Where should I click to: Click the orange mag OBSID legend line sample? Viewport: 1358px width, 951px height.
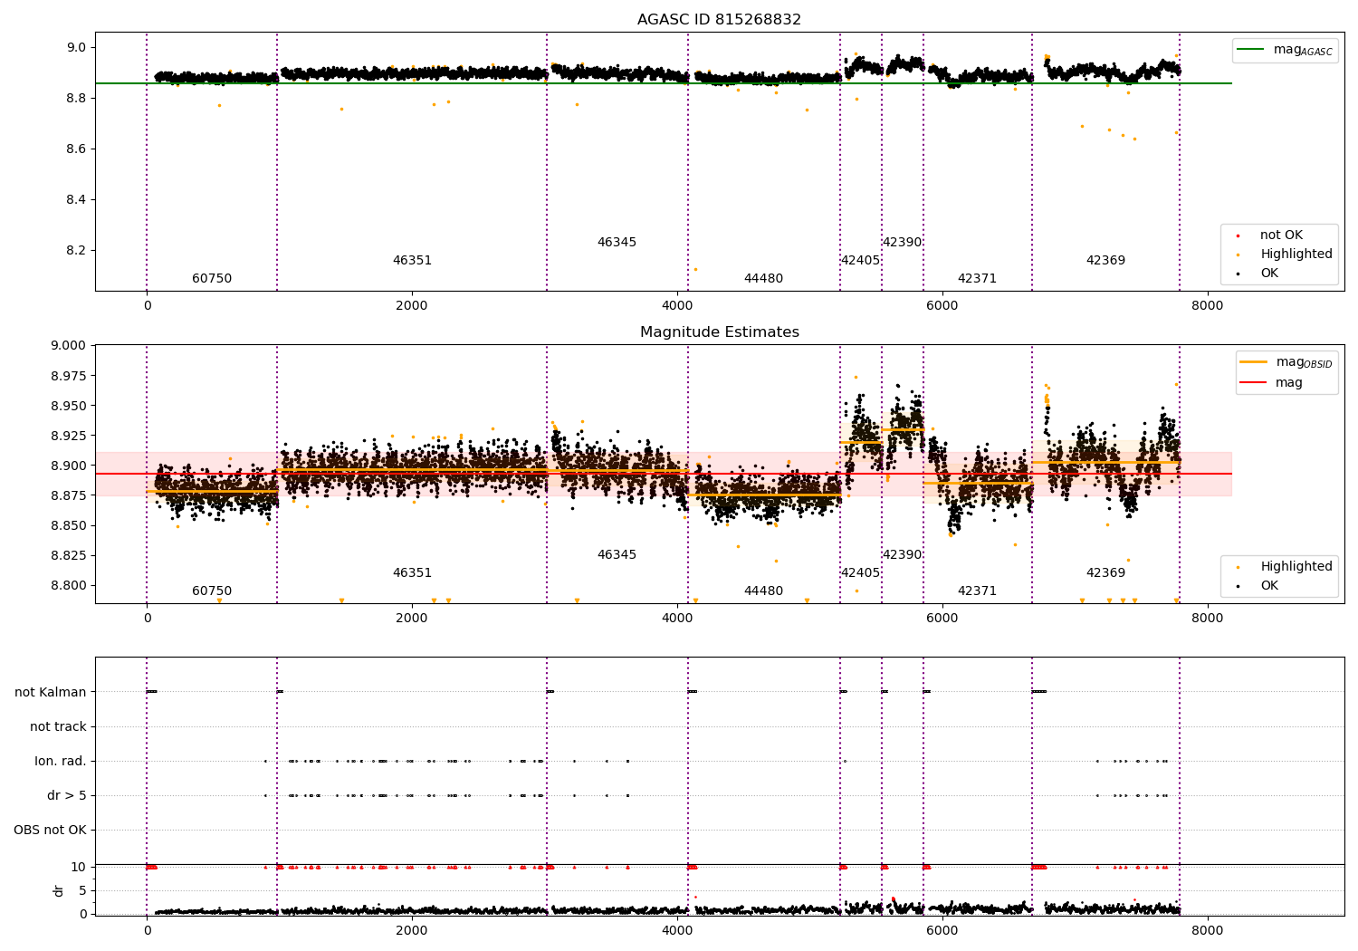1254,362
